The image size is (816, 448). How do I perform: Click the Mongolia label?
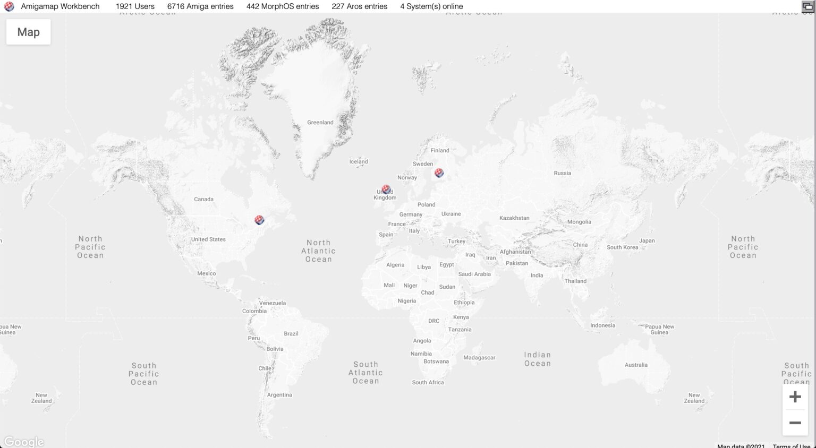click(x=579, y=222)
